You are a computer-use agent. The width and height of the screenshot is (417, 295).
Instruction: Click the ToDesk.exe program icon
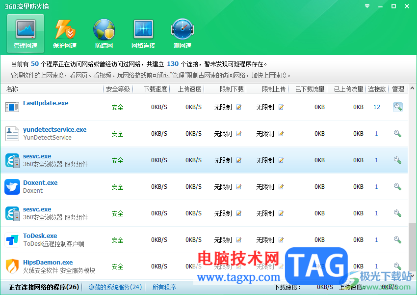point(12,240)
